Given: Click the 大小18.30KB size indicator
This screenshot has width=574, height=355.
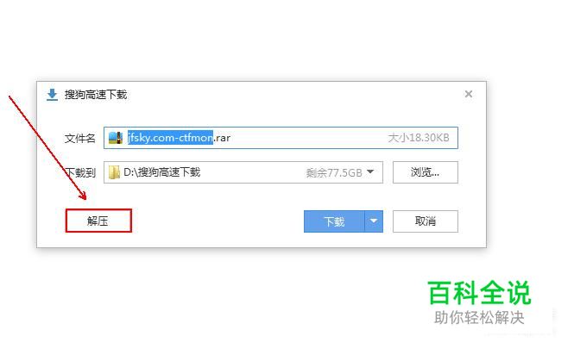Looking at the screenshot, I should pos(419,138).
